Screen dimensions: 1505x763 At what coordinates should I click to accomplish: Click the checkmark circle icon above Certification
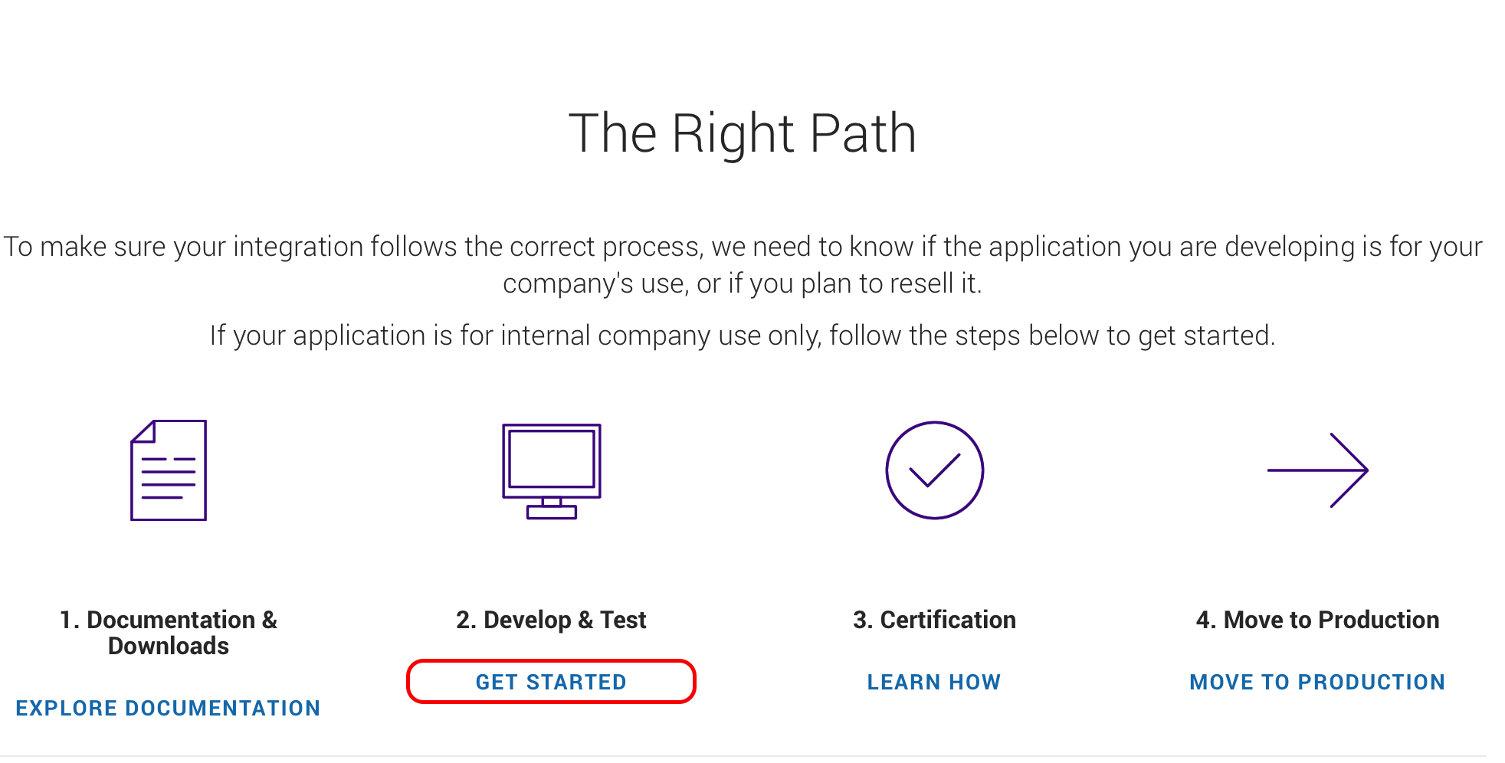tap(934, 470)
